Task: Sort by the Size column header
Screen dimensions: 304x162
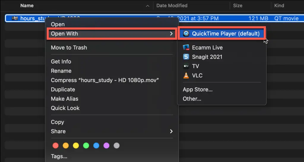Action: point(238,6)
